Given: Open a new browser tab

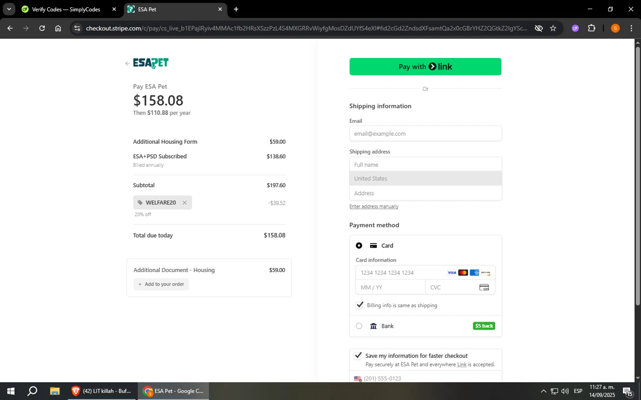Looking at the screenshot, I should click(x=236, y=9).
